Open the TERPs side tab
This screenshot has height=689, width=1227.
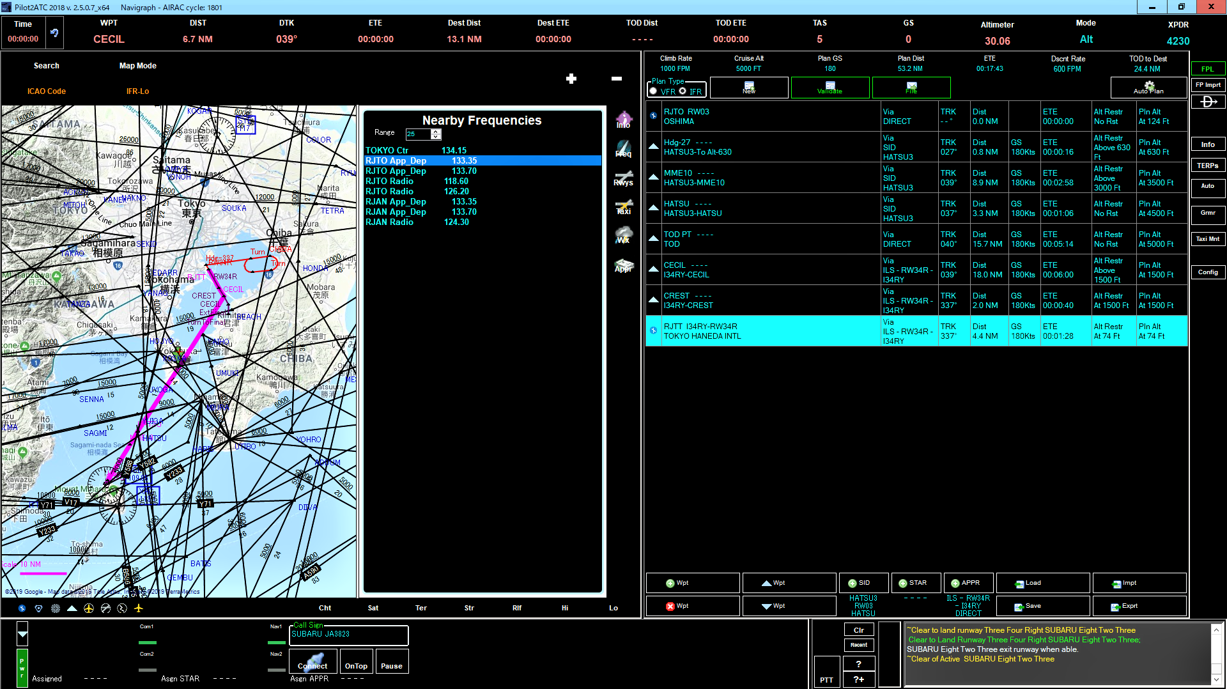[x=1208, y=166]
